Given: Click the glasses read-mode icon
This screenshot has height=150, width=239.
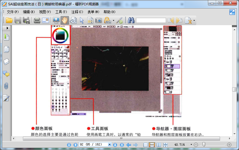Looking at the screenshot, I should pyautogui.click(x=73, y=20).
